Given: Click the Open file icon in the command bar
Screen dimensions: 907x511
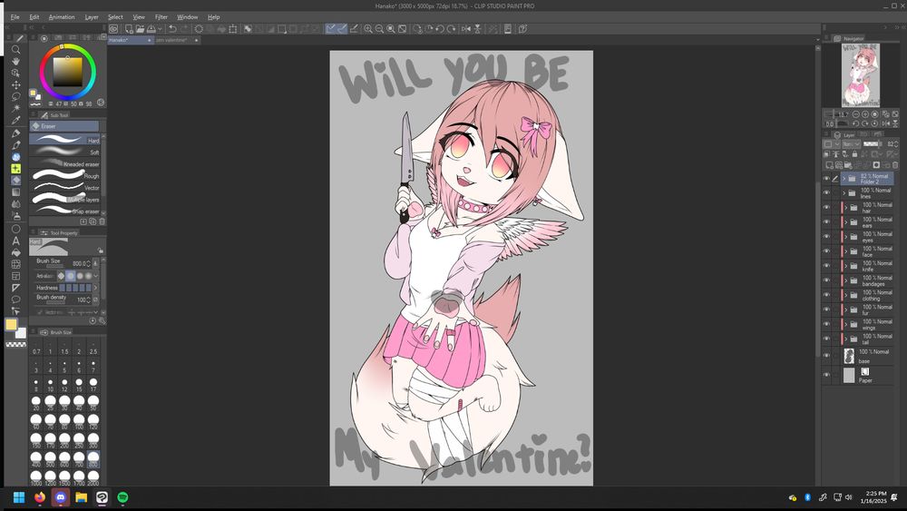Looking at the screenshot, I should 140,29.
